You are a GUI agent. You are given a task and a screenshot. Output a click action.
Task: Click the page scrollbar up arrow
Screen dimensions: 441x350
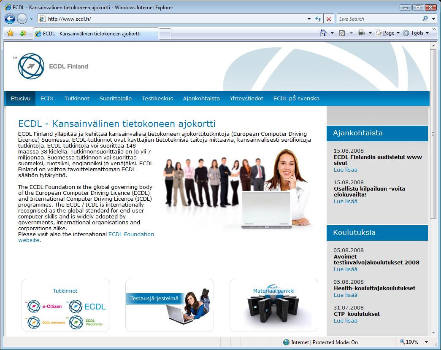[433, 45]
